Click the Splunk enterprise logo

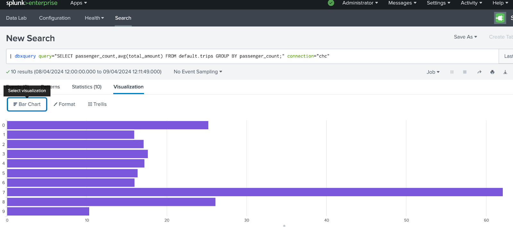point(32,3)
